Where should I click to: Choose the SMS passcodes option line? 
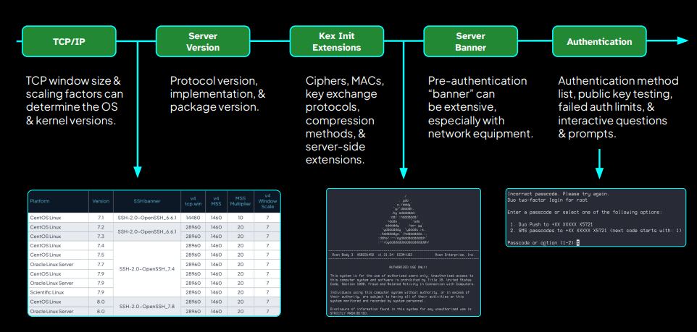click(596, 230)
